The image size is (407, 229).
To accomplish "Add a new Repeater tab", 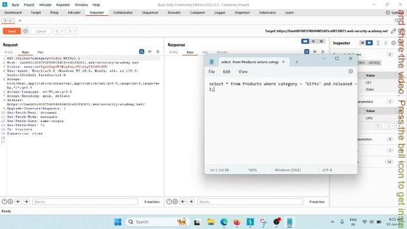I will pyautogui.click(x=20, y=20).
